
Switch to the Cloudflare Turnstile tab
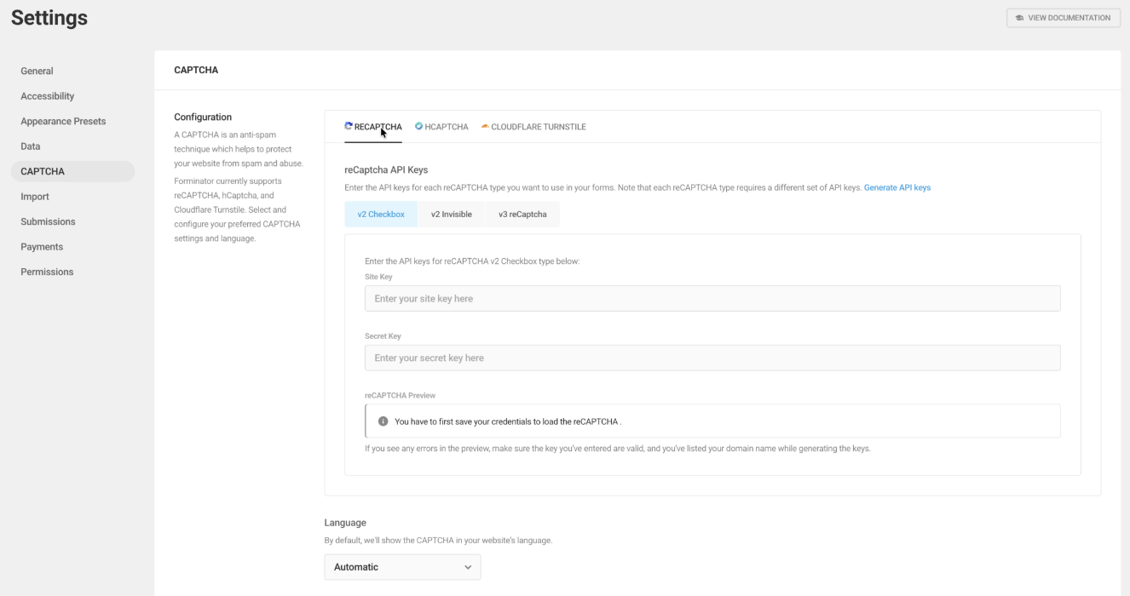[x=538, y=127]
